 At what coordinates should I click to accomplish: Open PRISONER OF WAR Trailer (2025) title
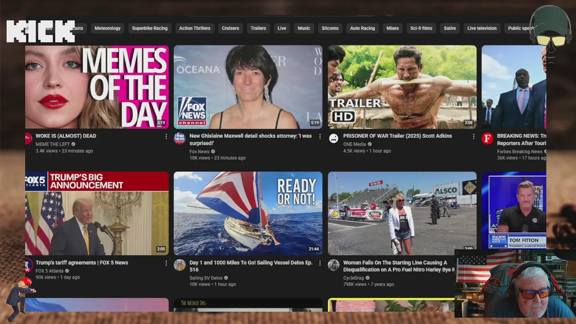(x=397, y=136)
